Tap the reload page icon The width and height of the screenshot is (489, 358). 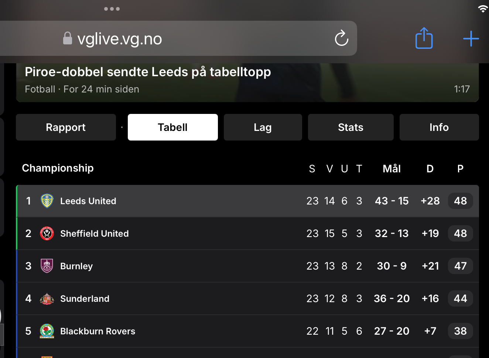tap(341, 38)
